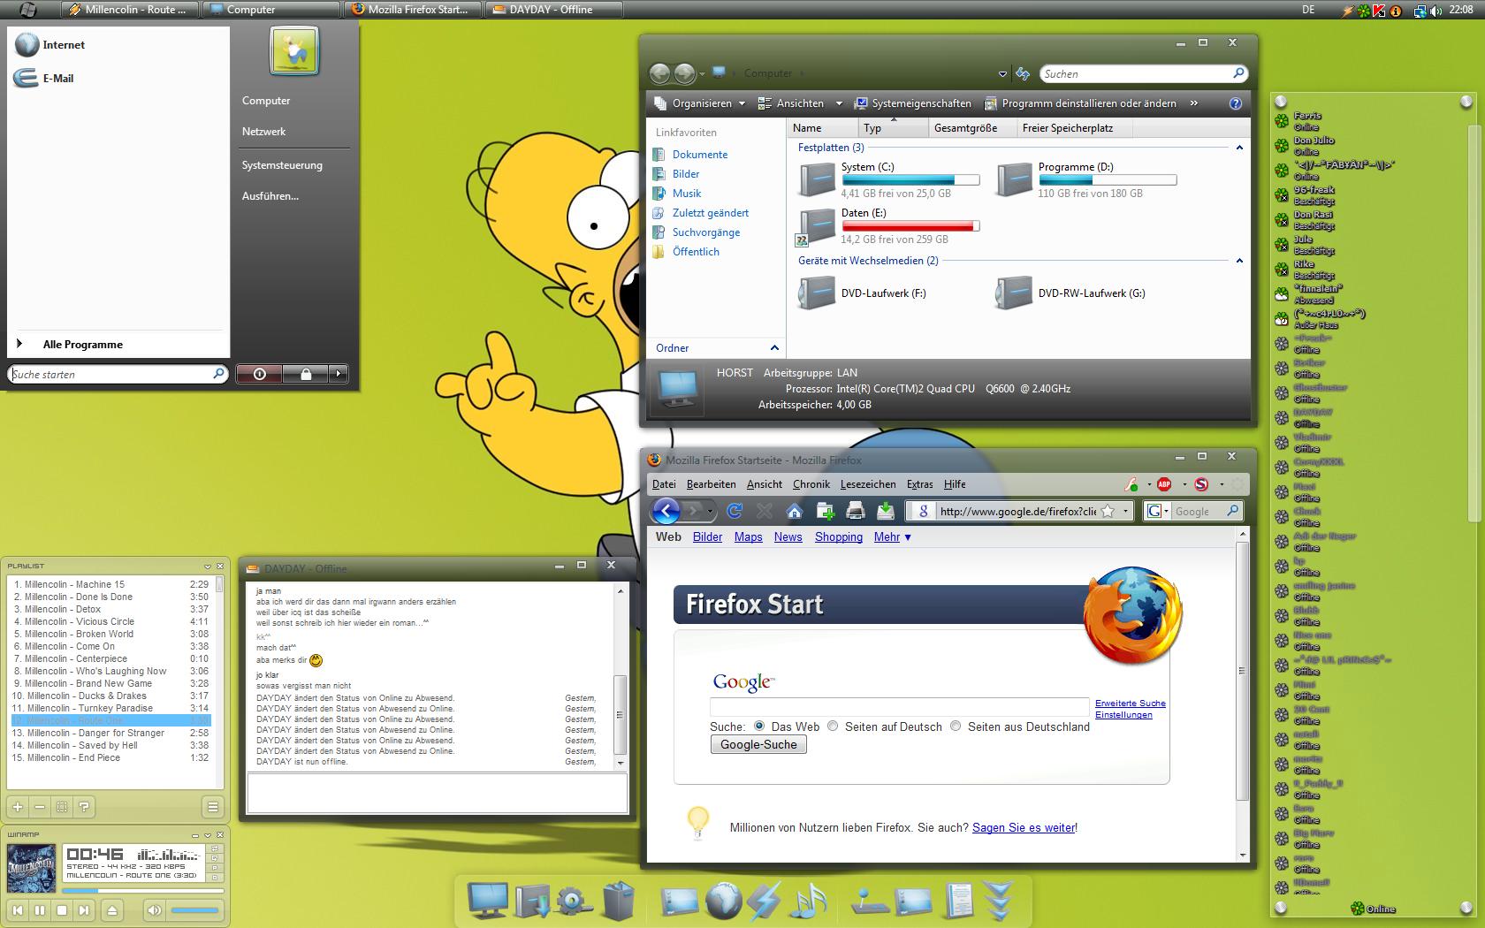Click the Sagen Sie es weiter link

1024,828
